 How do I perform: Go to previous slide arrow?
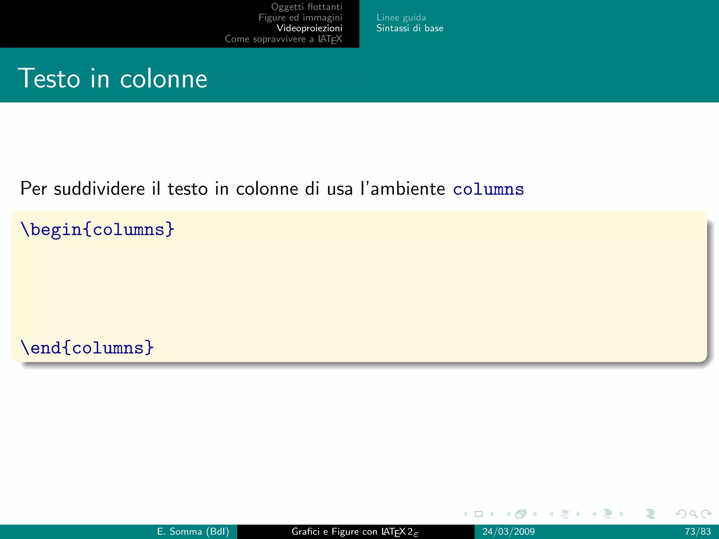(465, 514)
